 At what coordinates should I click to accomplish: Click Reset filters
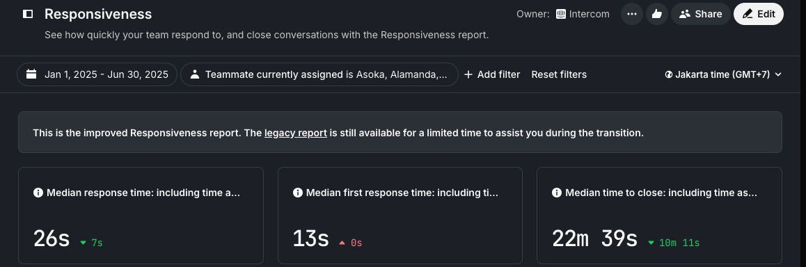(x=559, y=74)
